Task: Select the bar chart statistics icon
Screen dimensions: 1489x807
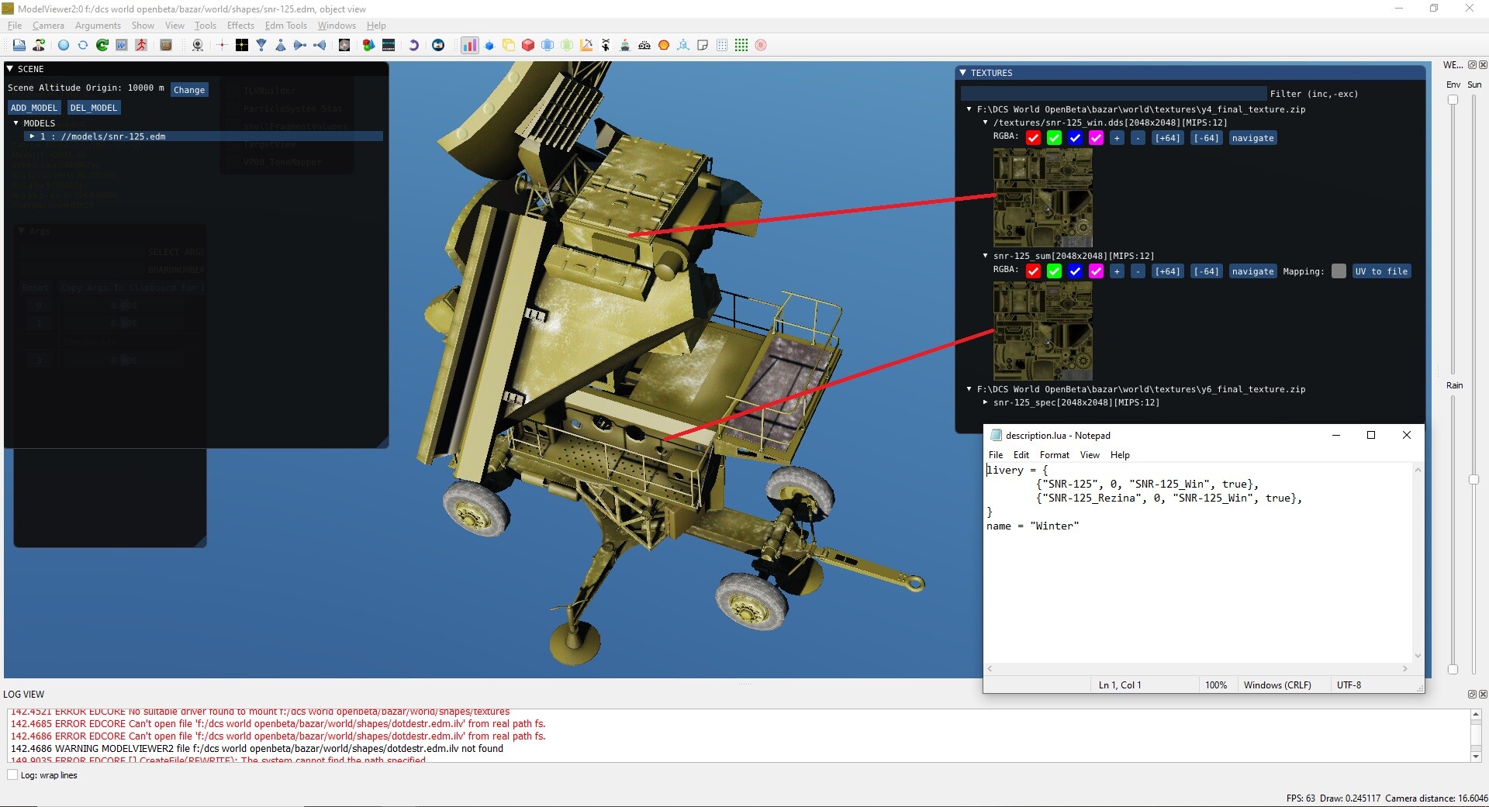Action: 470,45
